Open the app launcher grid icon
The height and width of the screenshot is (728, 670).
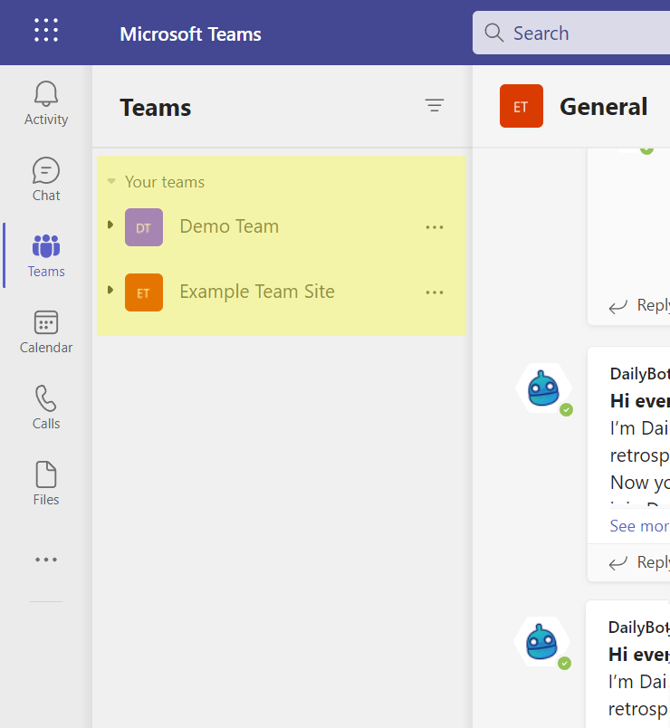[x=46, y=30]
